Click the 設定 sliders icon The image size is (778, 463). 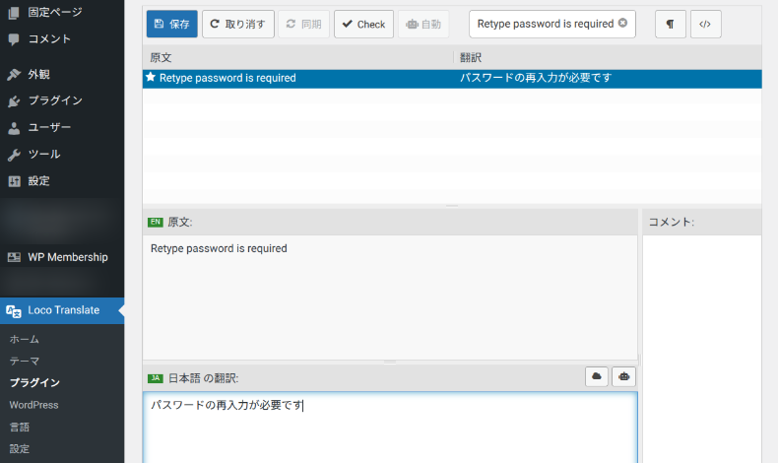click(14, 181)
